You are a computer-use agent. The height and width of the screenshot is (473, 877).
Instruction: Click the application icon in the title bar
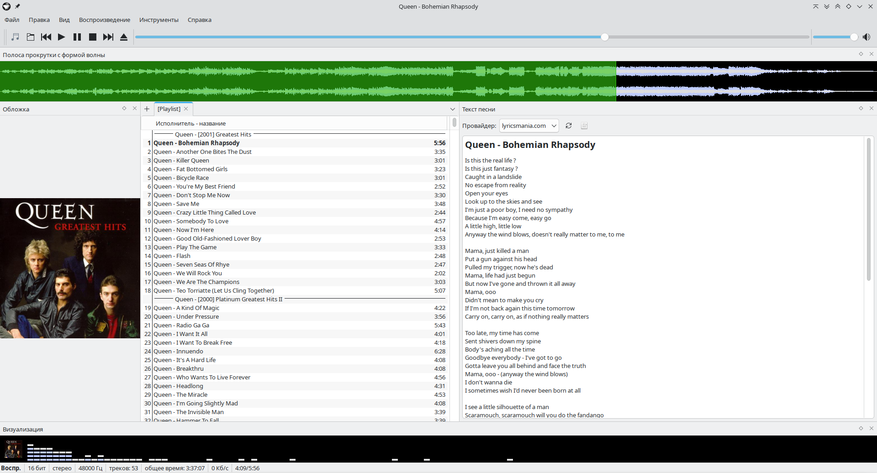(x=6, y=6)
